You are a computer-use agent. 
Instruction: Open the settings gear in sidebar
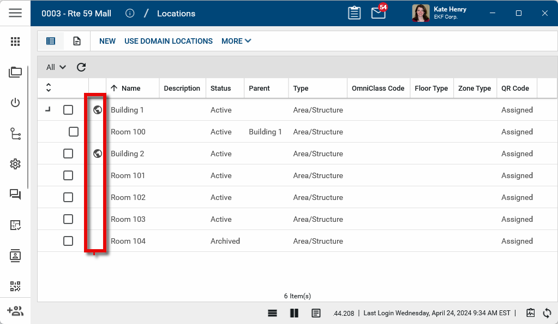pos(15,164)
